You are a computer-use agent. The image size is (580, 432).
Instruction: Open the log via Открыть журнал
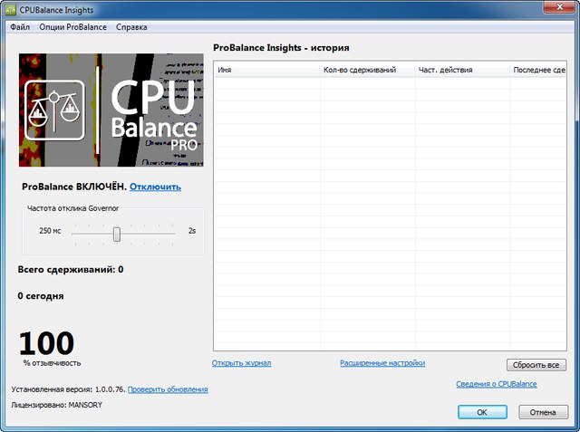[x=241, y=363]
